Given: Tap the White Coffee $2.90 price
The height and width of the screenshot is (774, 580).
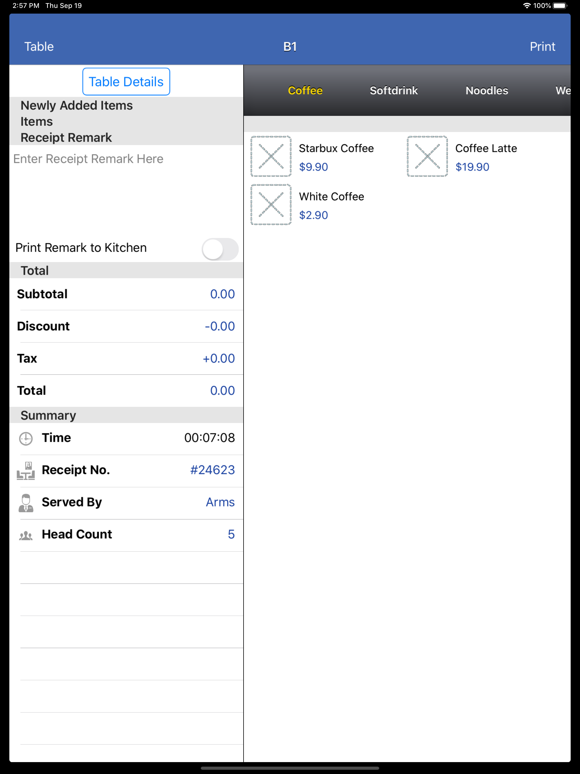Looking at the screenshot, I should pos(314,215).
